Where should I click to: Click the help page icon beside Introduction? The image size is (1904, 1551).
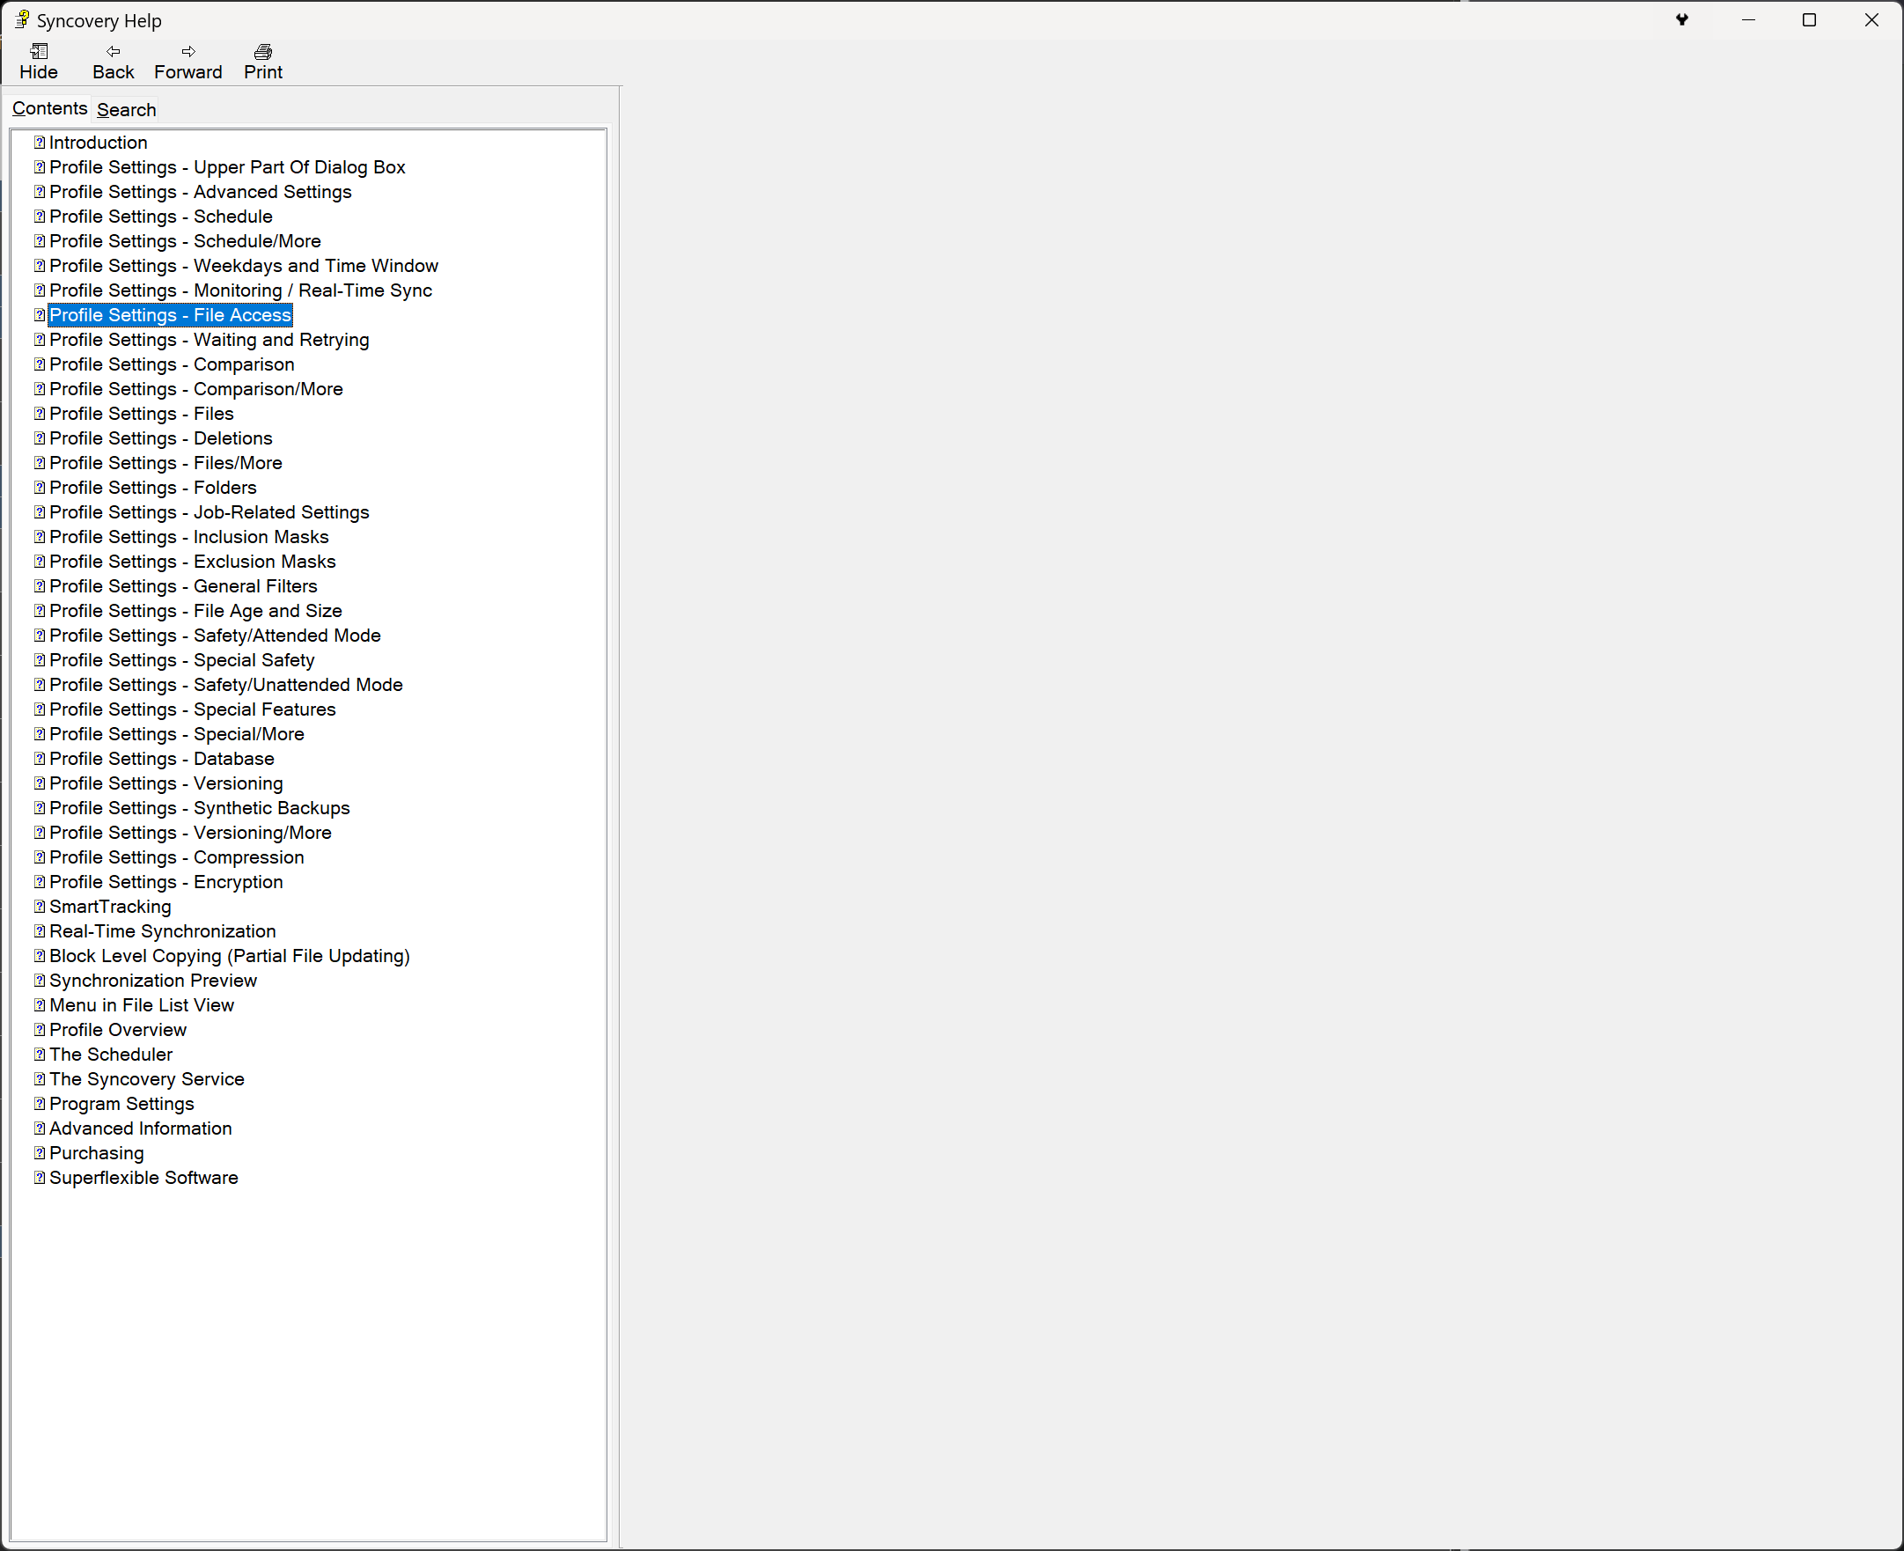pos(40,143)
